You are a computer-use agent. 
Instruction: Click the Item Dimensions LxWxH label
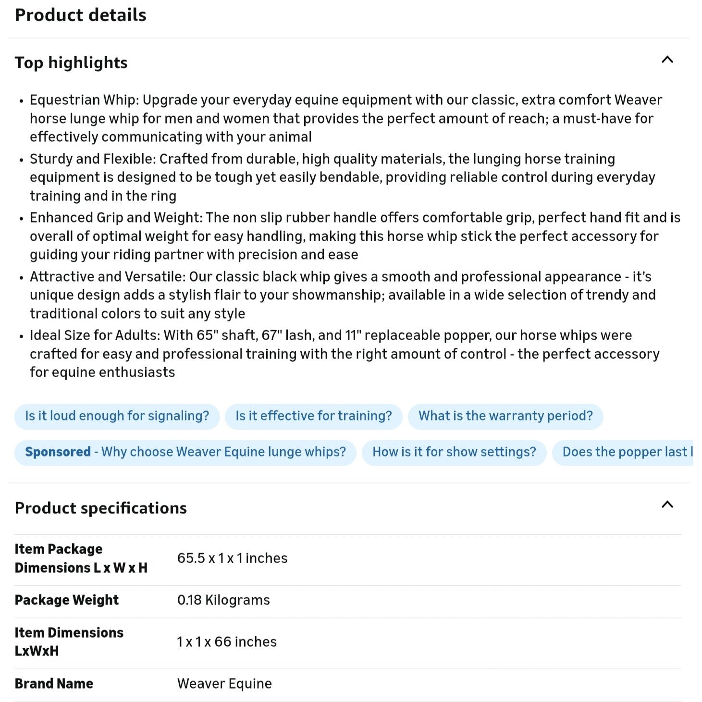pyautogui.click(x=69, y=641)
